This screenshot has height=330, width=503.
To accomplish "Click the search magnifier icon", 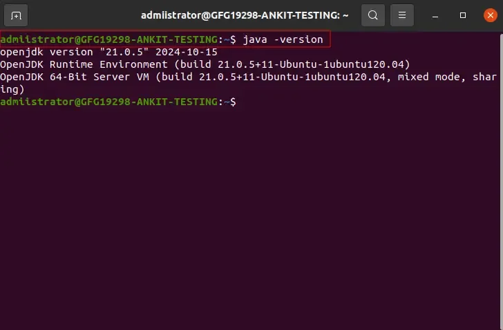I will pos(373,15).
